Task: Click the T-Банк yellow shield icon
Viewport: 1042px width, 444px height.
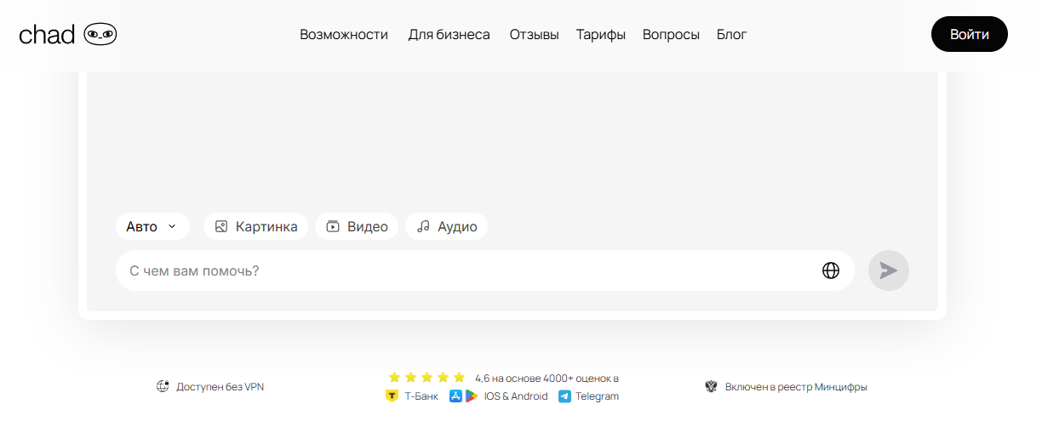Action: tap(392, 396)
